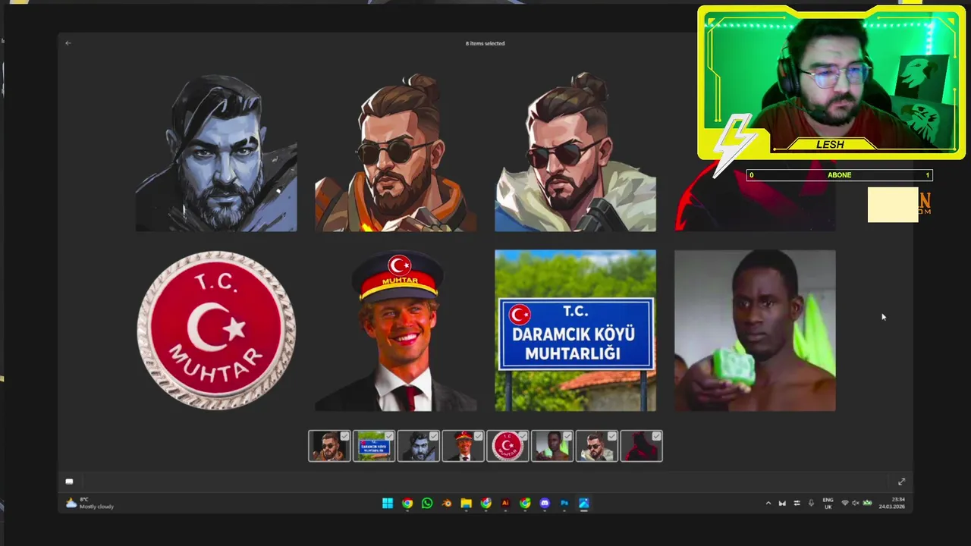
Task: Open WhatsApp from the taskbar
Action: (x=427, y=504)
